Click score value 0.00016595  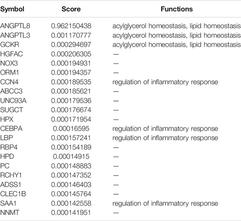click(71, 129)
